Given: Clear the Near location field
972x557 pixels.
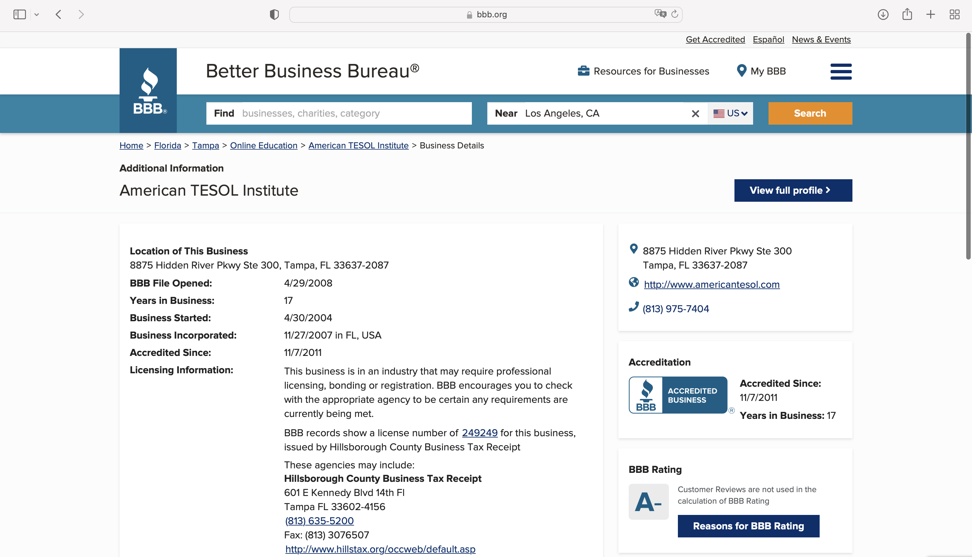Looking at the screenshot, I should tap(695, 114).
